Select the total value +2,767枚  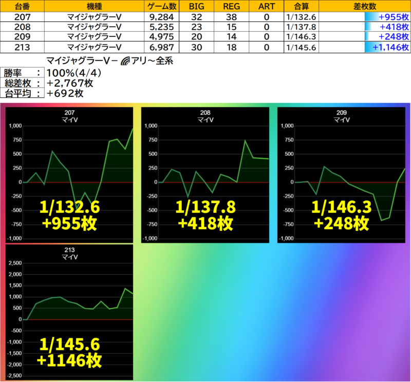(x=70, y=83)
